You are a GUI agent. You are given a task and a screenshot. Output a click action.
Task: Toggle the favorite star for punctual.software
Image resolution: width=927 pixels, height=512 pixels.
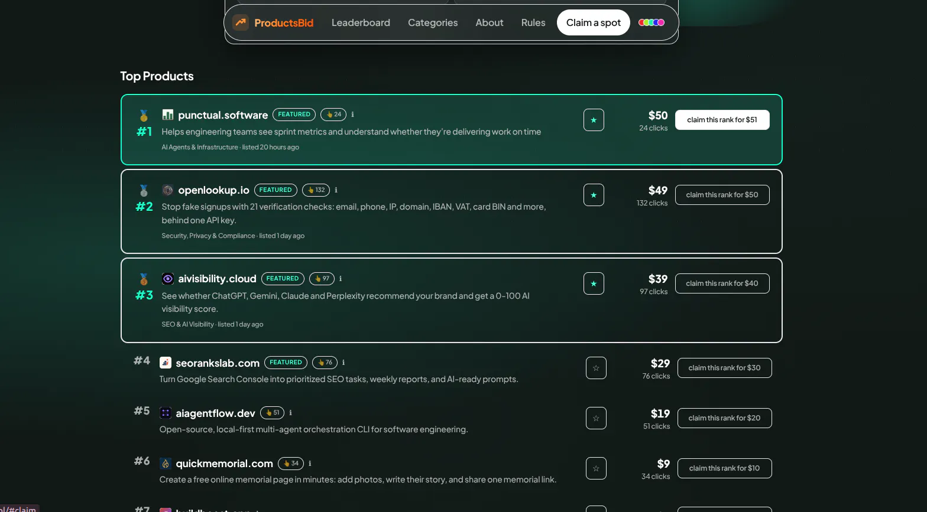pos(594,120)
